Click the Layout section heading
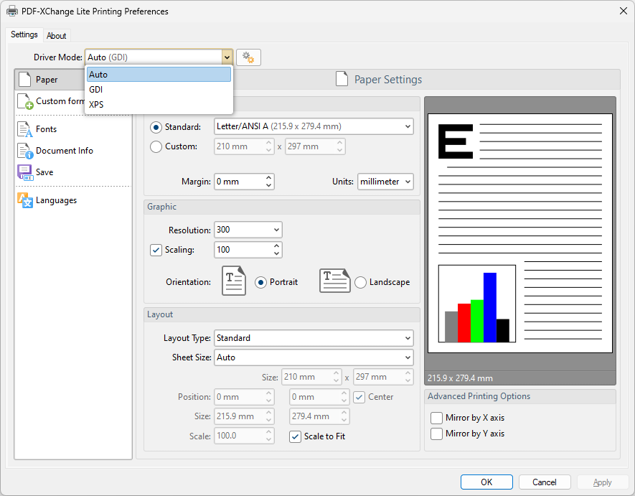The width and height of the screenshot is (635, 496). (159, 314)
